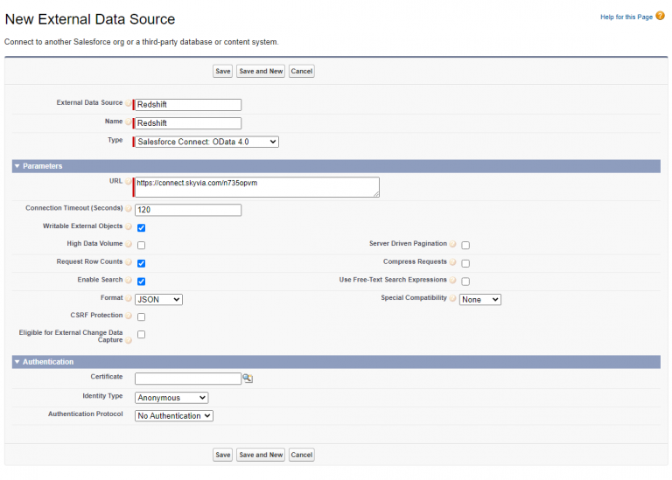Viewport: 672px width, 480px height.
Task: Click the help icon beside Help for this Page
Action: click(x=661, y=16)
